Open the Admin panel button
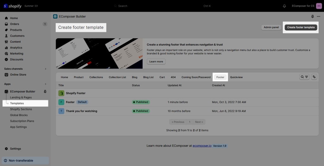 tap(271, 27)
